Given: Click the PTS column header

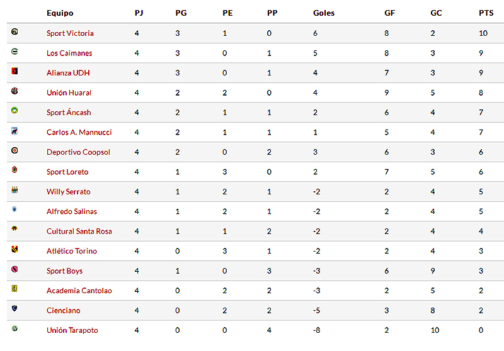Looking at the screenshot, I should click(x=486, y=13).
